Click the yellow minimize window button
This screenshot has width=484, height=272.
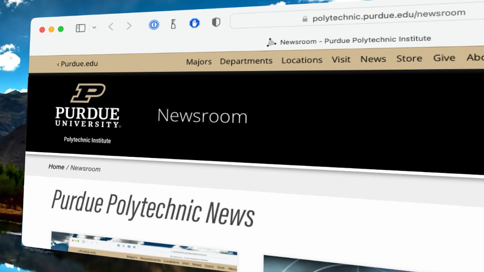tap(51, 29)
